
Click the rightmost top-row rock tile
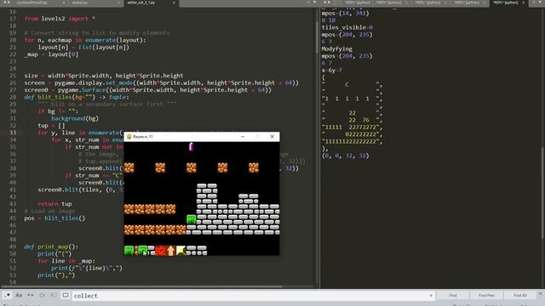coord(254,167)
